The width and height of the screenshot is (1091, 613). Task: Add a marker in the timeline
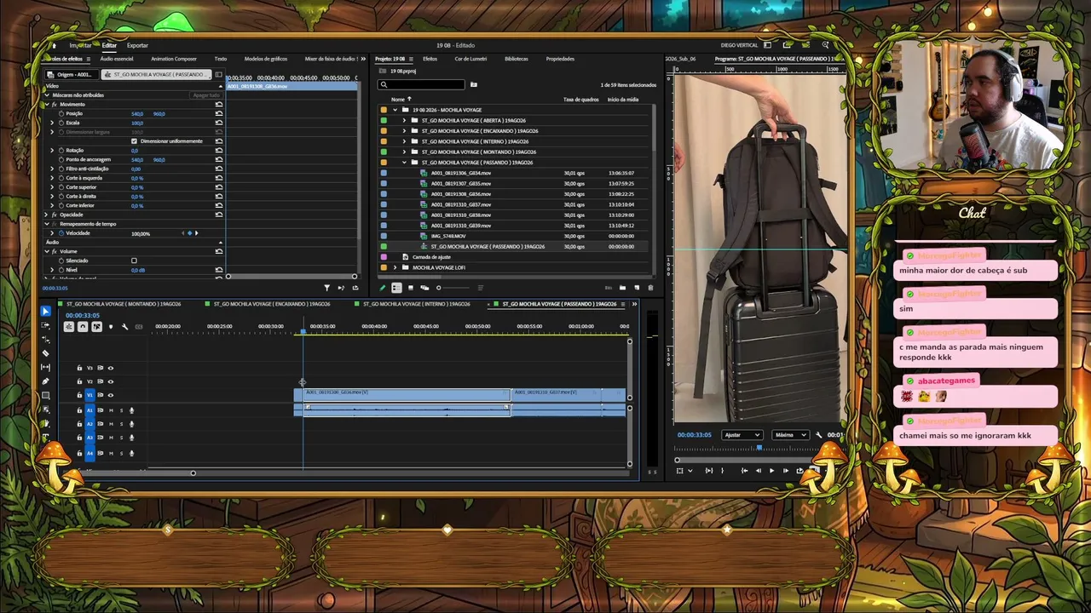point(110,327)
